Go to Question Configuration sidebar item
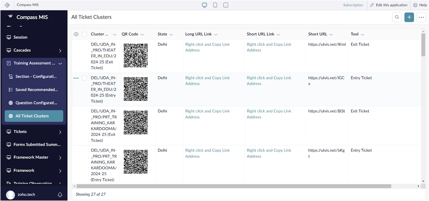 [34, 103]
